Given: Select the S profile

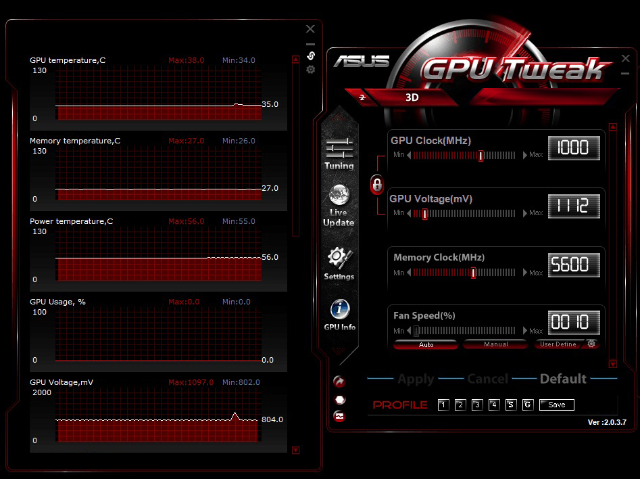Looking at the screenshot, I should click(x=511, y=405).
